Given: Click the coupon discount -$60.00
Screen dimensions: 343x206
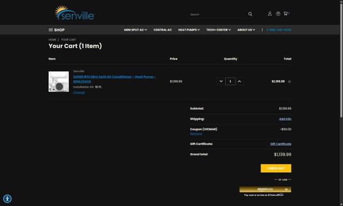Looking at the screenshot, I should click(286, 129).
